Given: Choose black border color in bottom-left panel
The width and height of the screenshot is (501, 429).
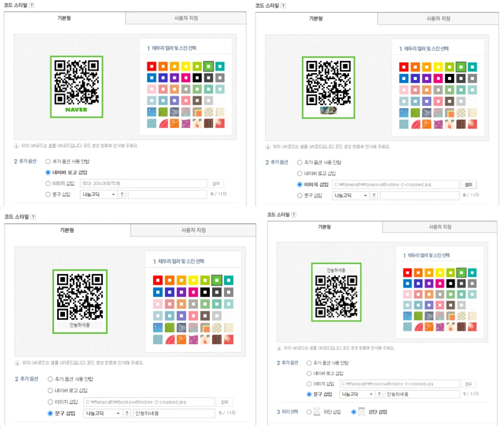Looking at the screenshot, I should point(205,292).
